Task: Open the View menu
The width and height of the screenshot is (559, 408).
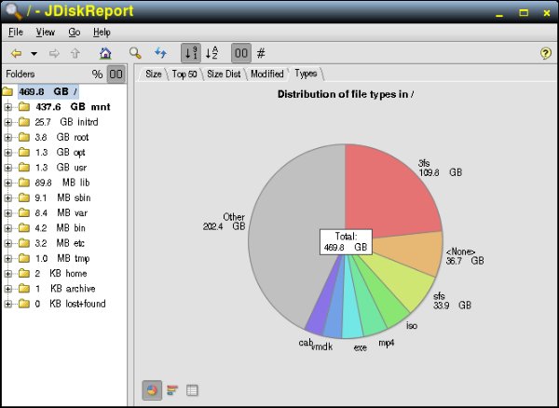Action: pyautogui.click(x=46, y=33)
